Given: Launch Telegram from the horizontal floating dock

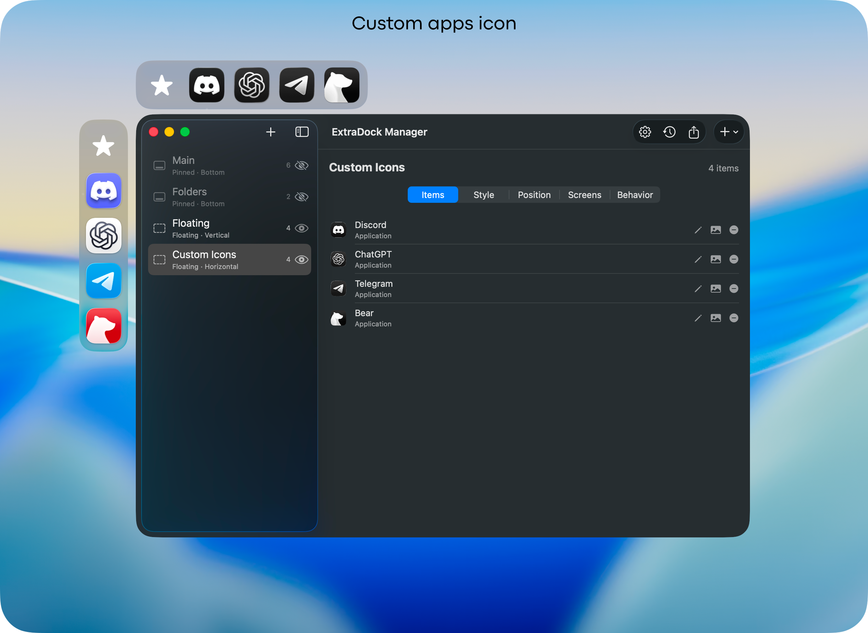Looking at the screenshot, I should pyautogui.click(x=297, y=85).
